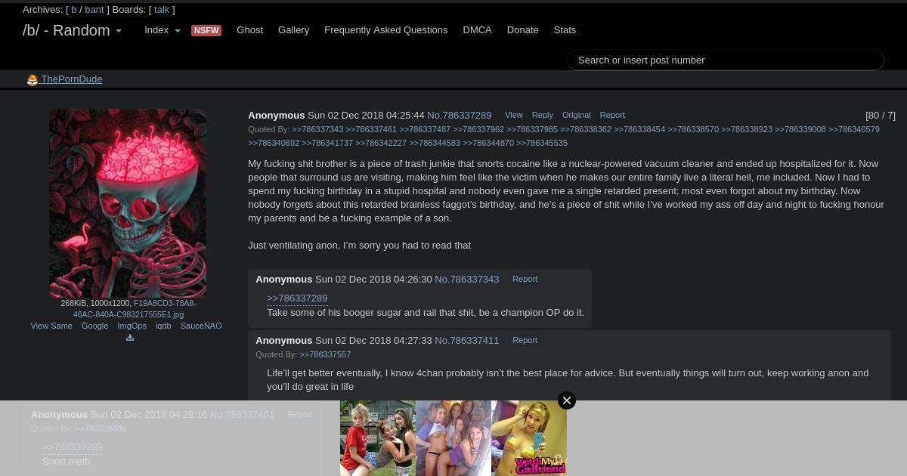Open quoted-by link >>786337557

325,355
